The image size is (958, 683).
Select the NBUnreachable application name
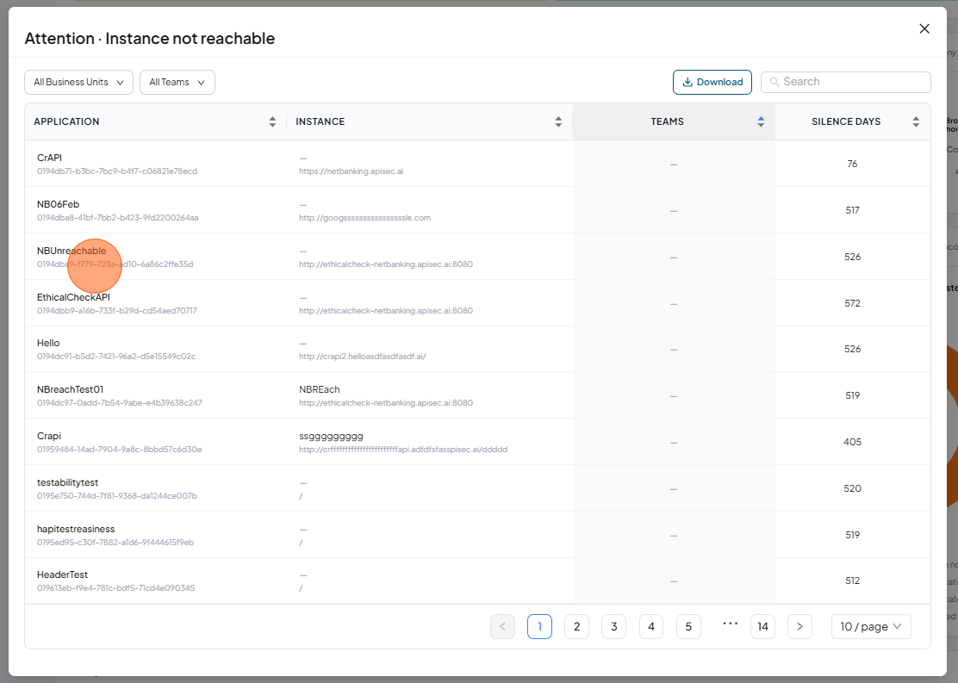tap(72, 251)
